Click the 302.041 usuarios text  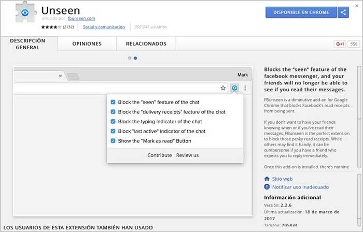[x=150, y=27]
